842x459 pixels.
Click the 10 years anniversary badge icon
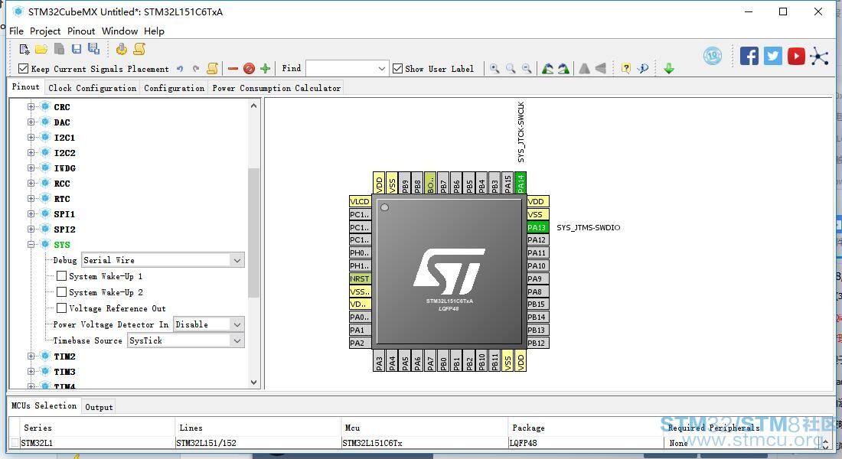[x=713, y=56]
